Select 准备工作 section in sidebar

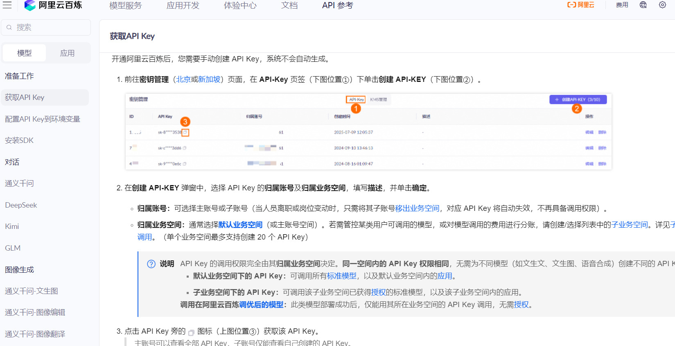19,76
